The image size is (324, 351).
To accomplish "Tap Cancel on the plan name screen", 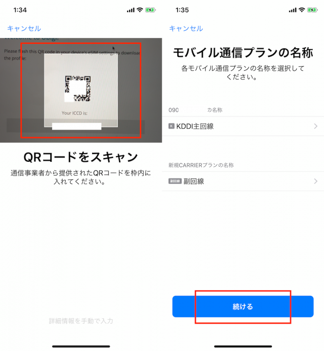I will click(186, 28).
